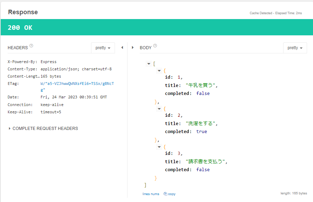Click the left arrow to widen the headers panel
Image resolution: width=313 pixels, height=202 pixels.
tap(122, 47)
